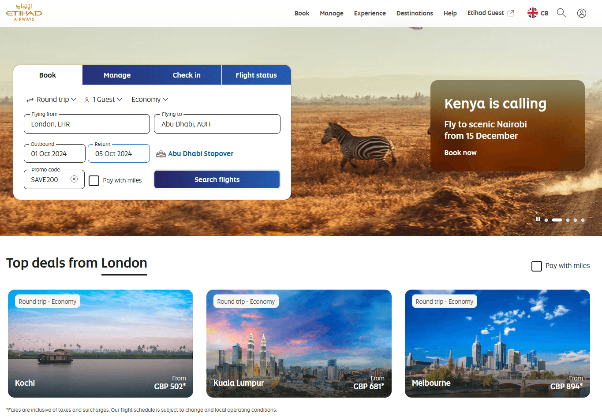This screenshot has height=417, width=602.
Task: Click the Abu Dhabi Stopover mosque icon
Action: point(161,154)
